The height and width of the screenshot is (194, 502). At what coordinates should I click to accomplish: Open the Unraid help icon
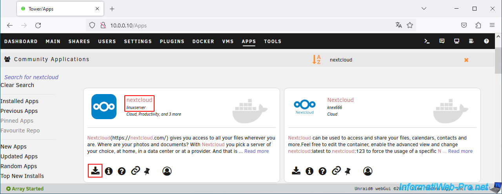point(486,41)
